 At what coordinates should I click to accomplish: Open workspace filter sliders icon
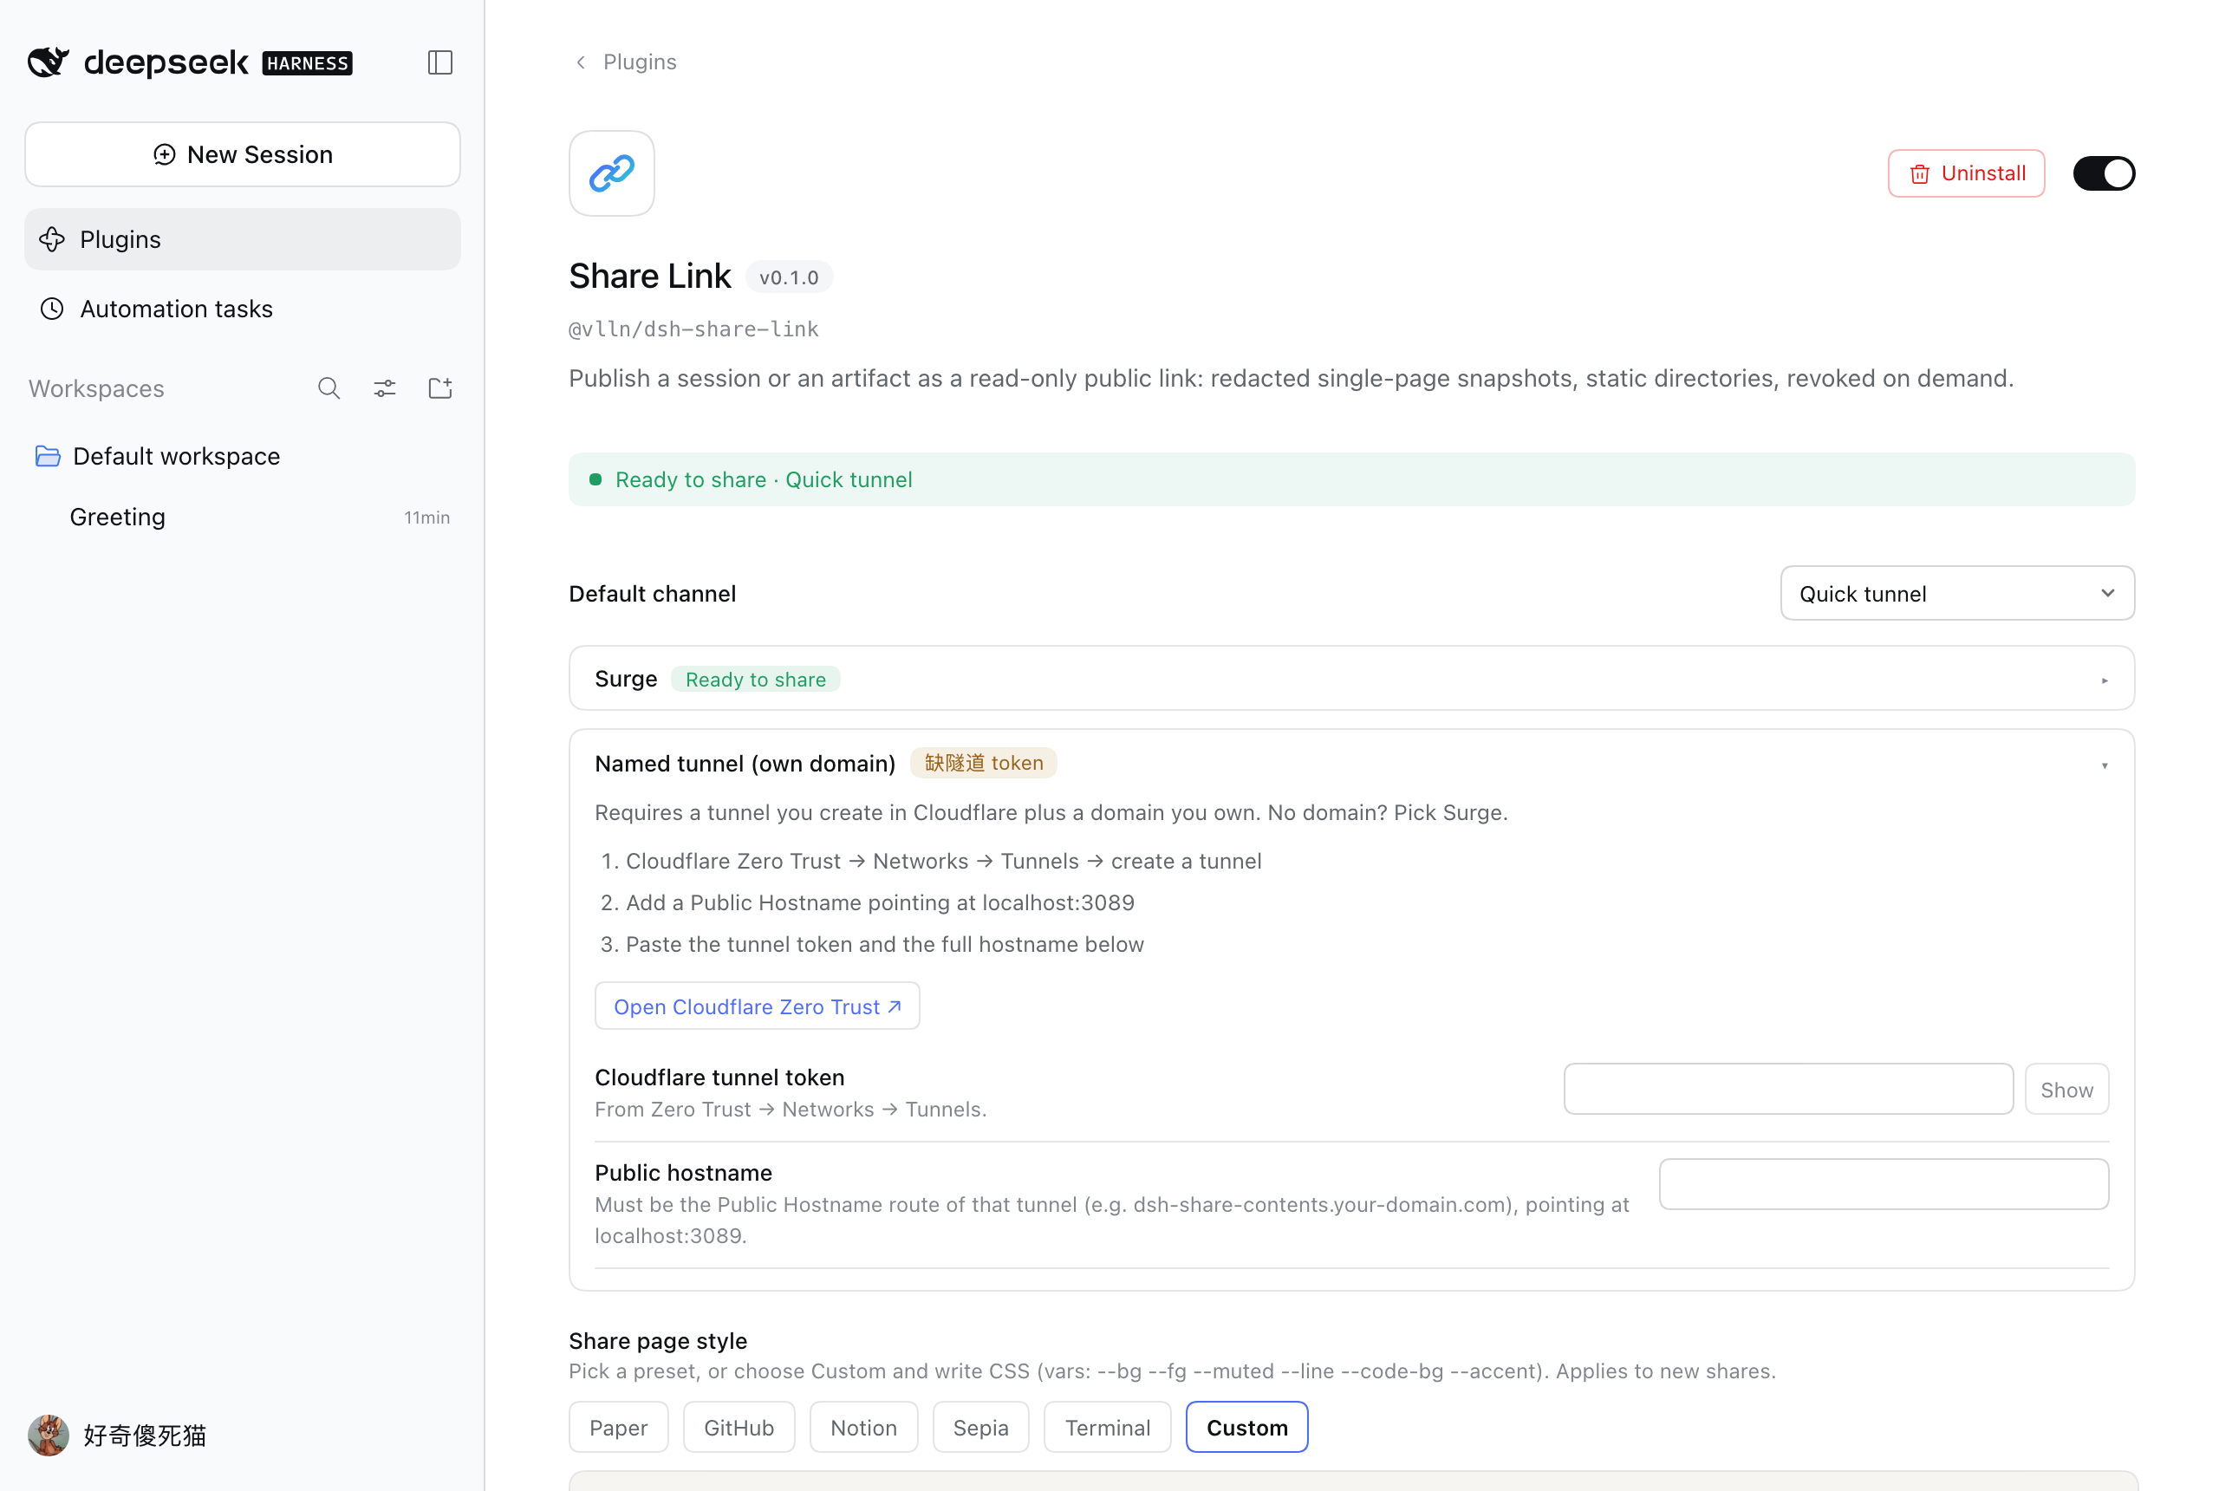385,388
